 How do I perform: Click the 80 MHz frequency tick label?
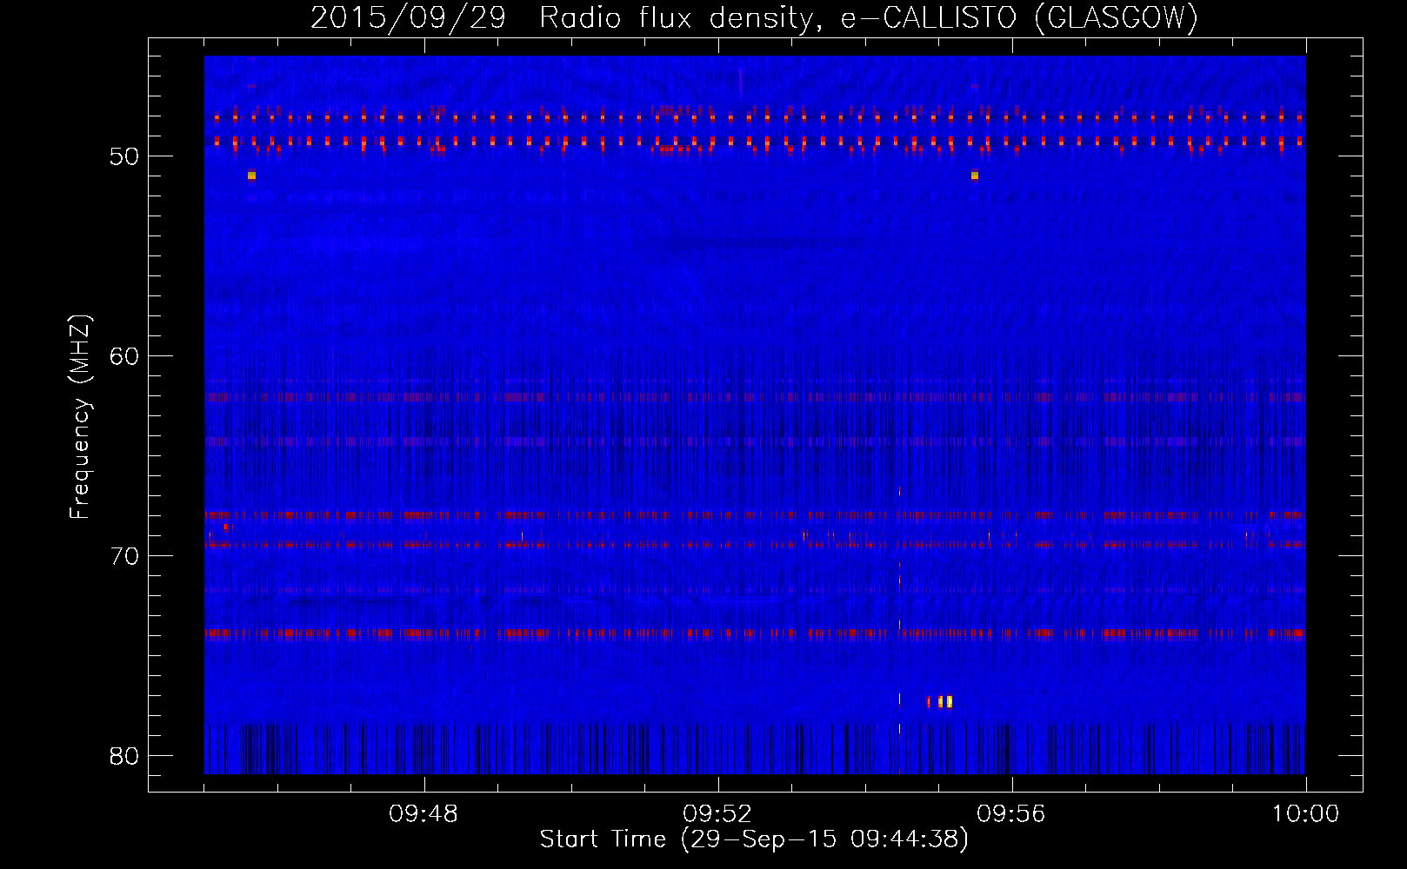coord(125,755)
